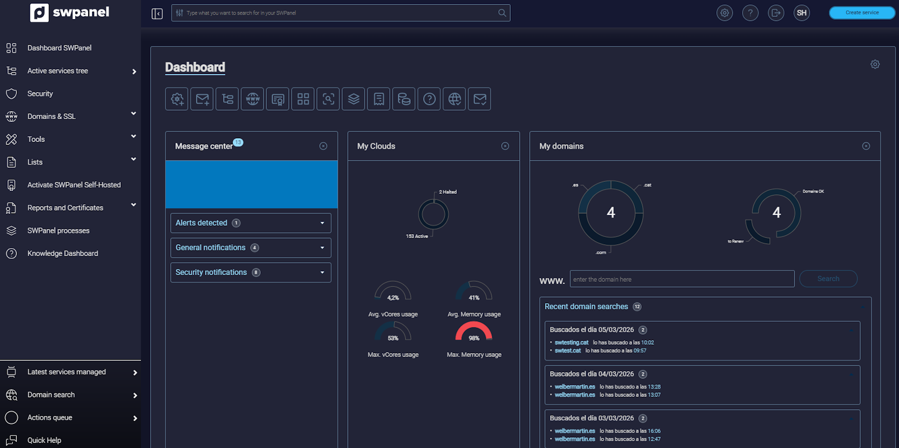Click the Create service button
The width and height of the screenshot is (899, 448).
861,13
